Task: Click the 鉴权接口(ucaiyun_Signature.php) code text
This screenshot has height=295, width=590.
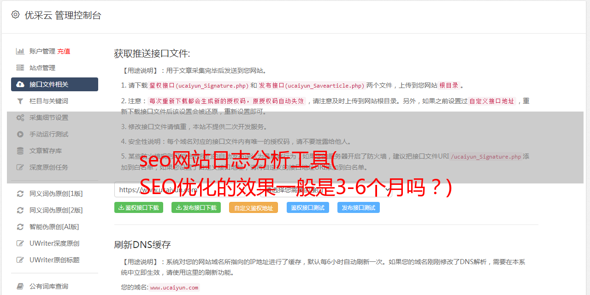Action: click(x=199, y=86)
